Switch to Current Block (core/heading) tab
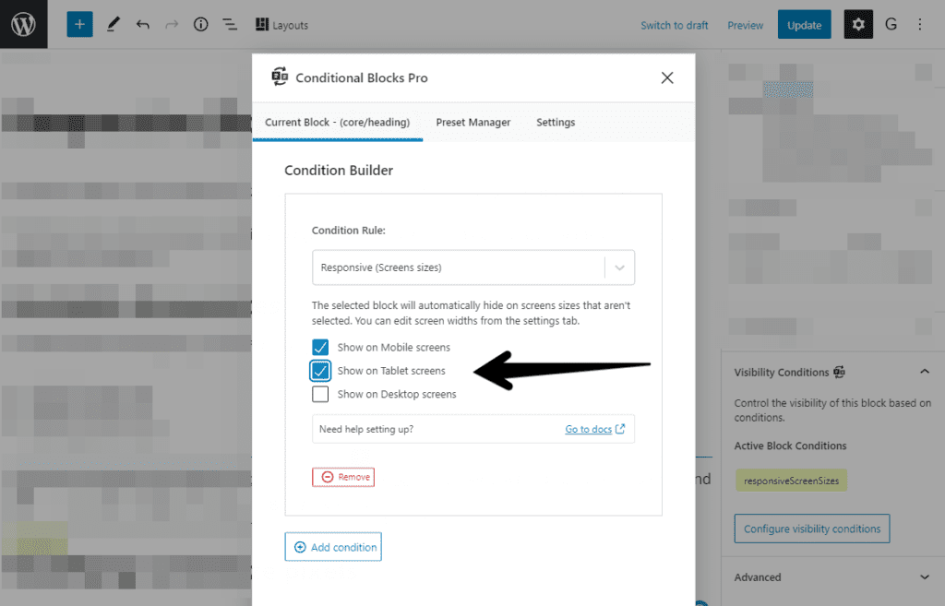 pos(338,123)
